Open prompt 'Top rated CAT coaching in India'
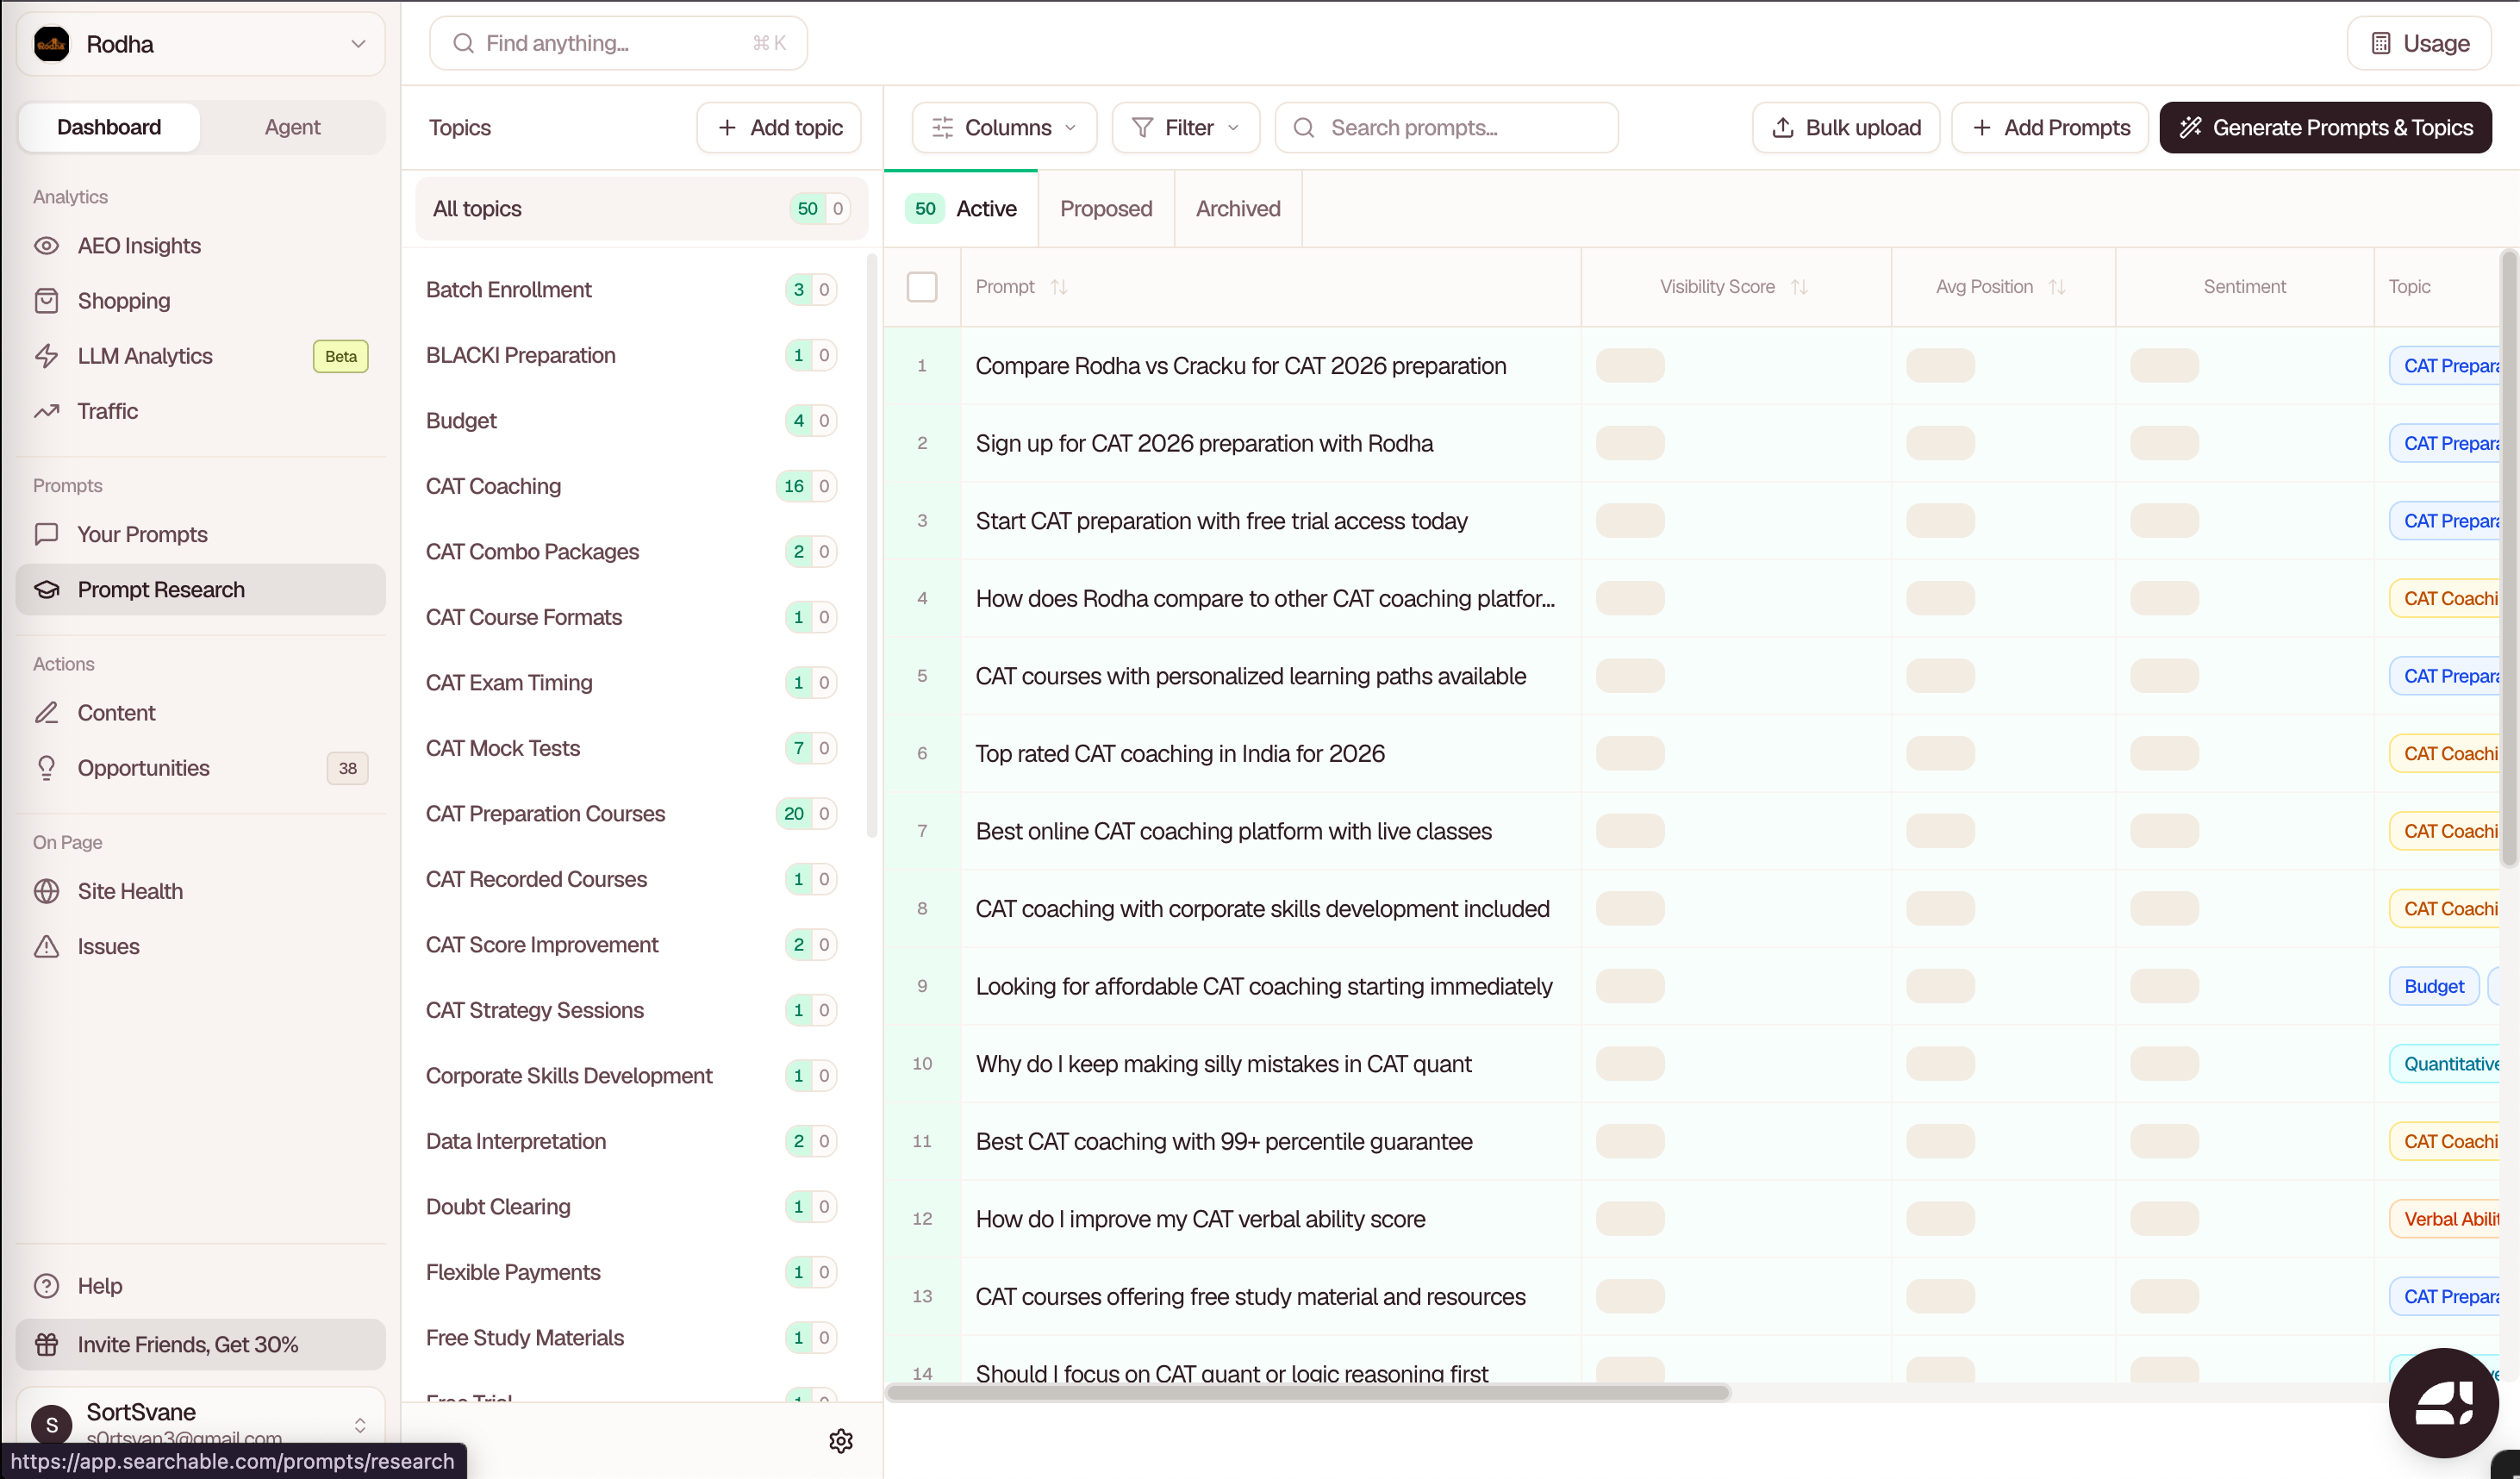The height and width of the screenshot is (1479, 2520). tap(1180, 754)
